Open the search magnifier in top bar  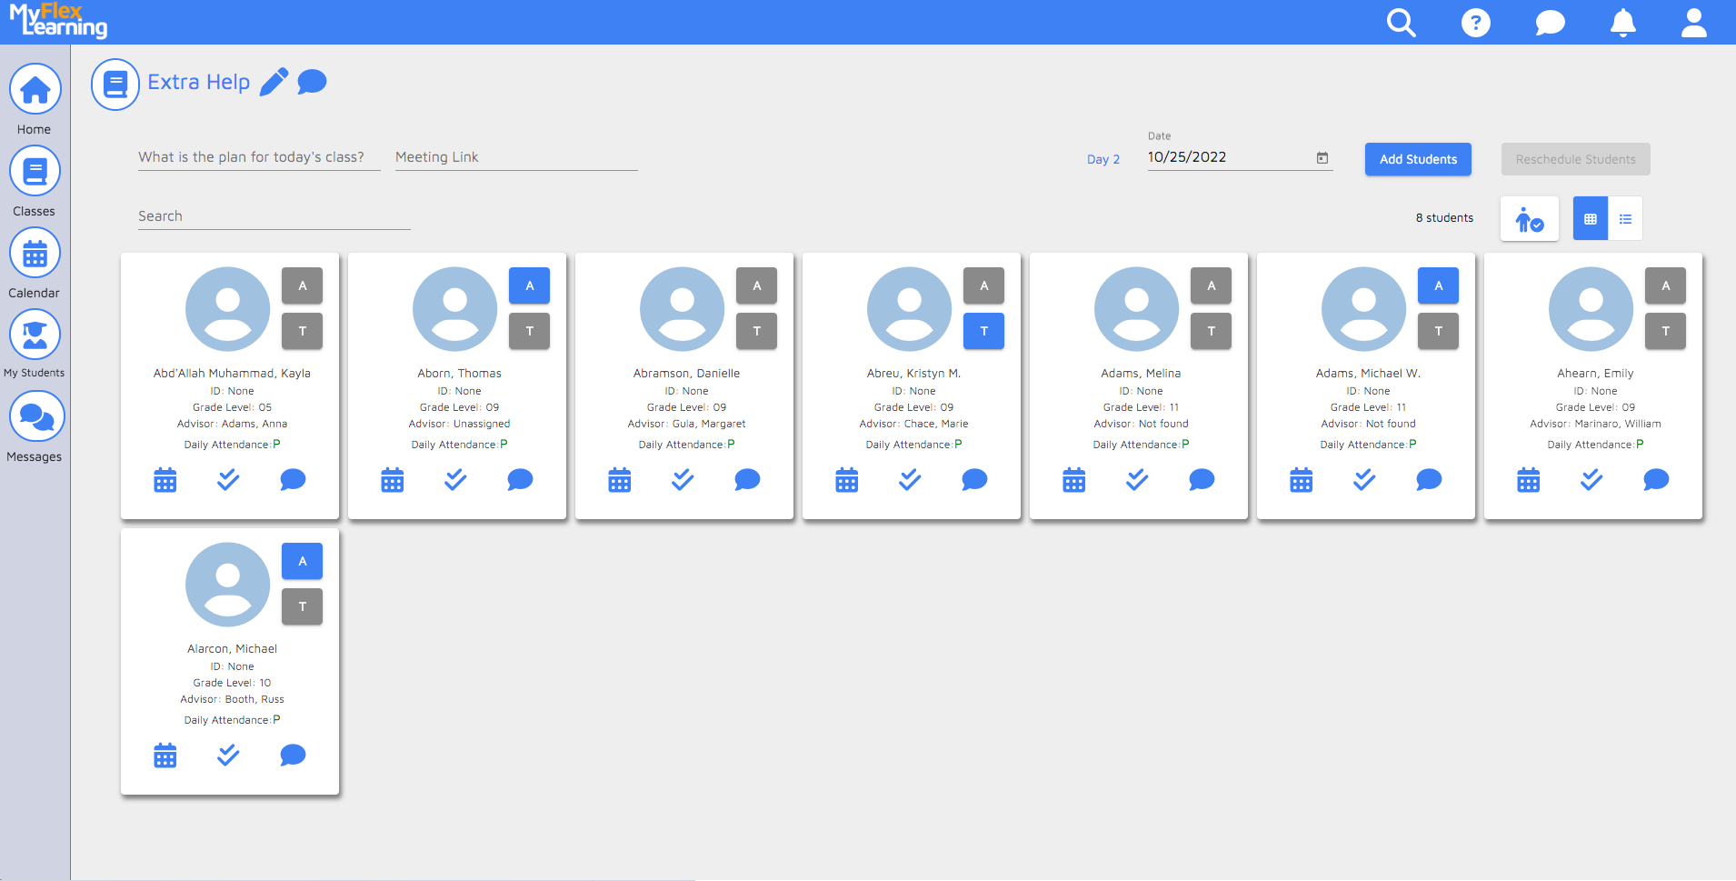[x=1401, y=23]
